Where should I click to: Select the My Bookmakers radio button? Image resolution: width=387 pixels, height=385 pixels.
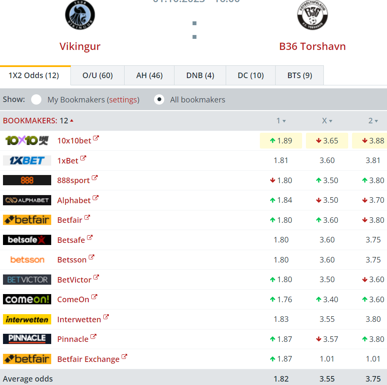tap(36, 99)
